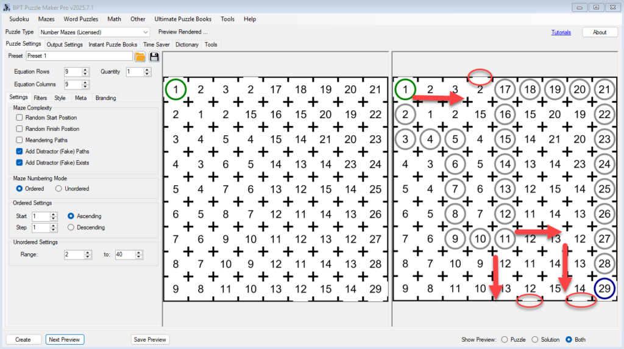Click the blue circled 29 finish cell
The image size is (624, 349).
(x=604, y=289)
